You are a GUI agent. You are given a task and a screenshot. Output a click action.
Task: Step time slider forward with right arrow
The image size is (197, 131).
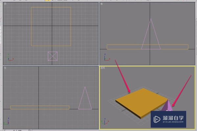click(x=31, y=130)
